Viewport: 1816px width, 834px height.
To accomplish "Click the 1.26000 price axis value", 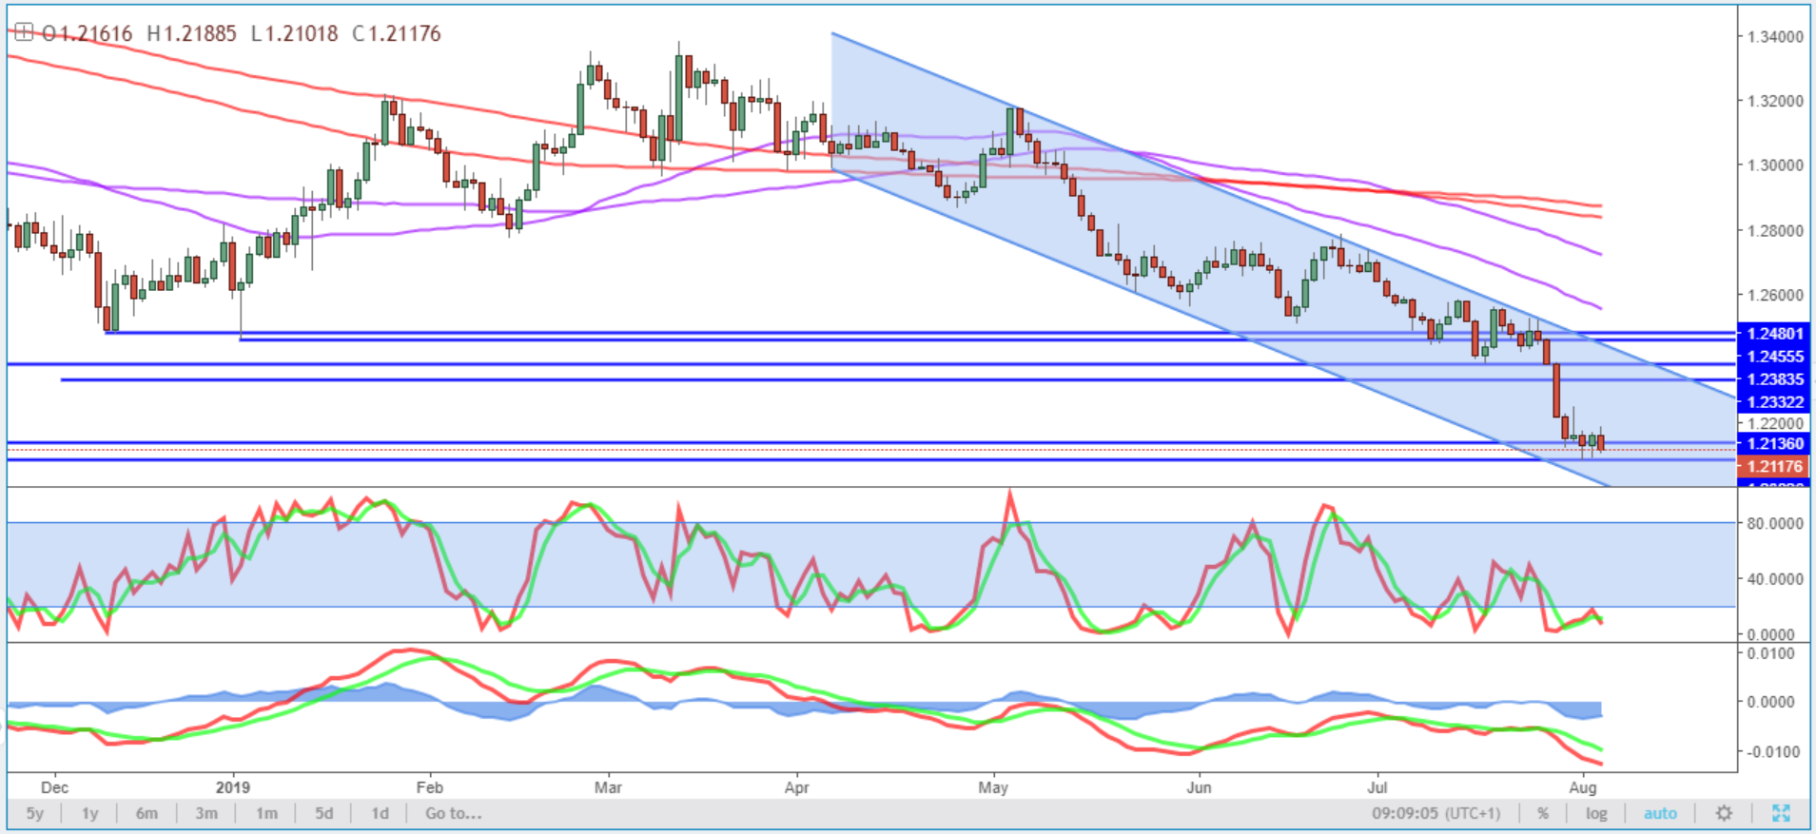I will pyautogui.click(x=1775, y=295).
